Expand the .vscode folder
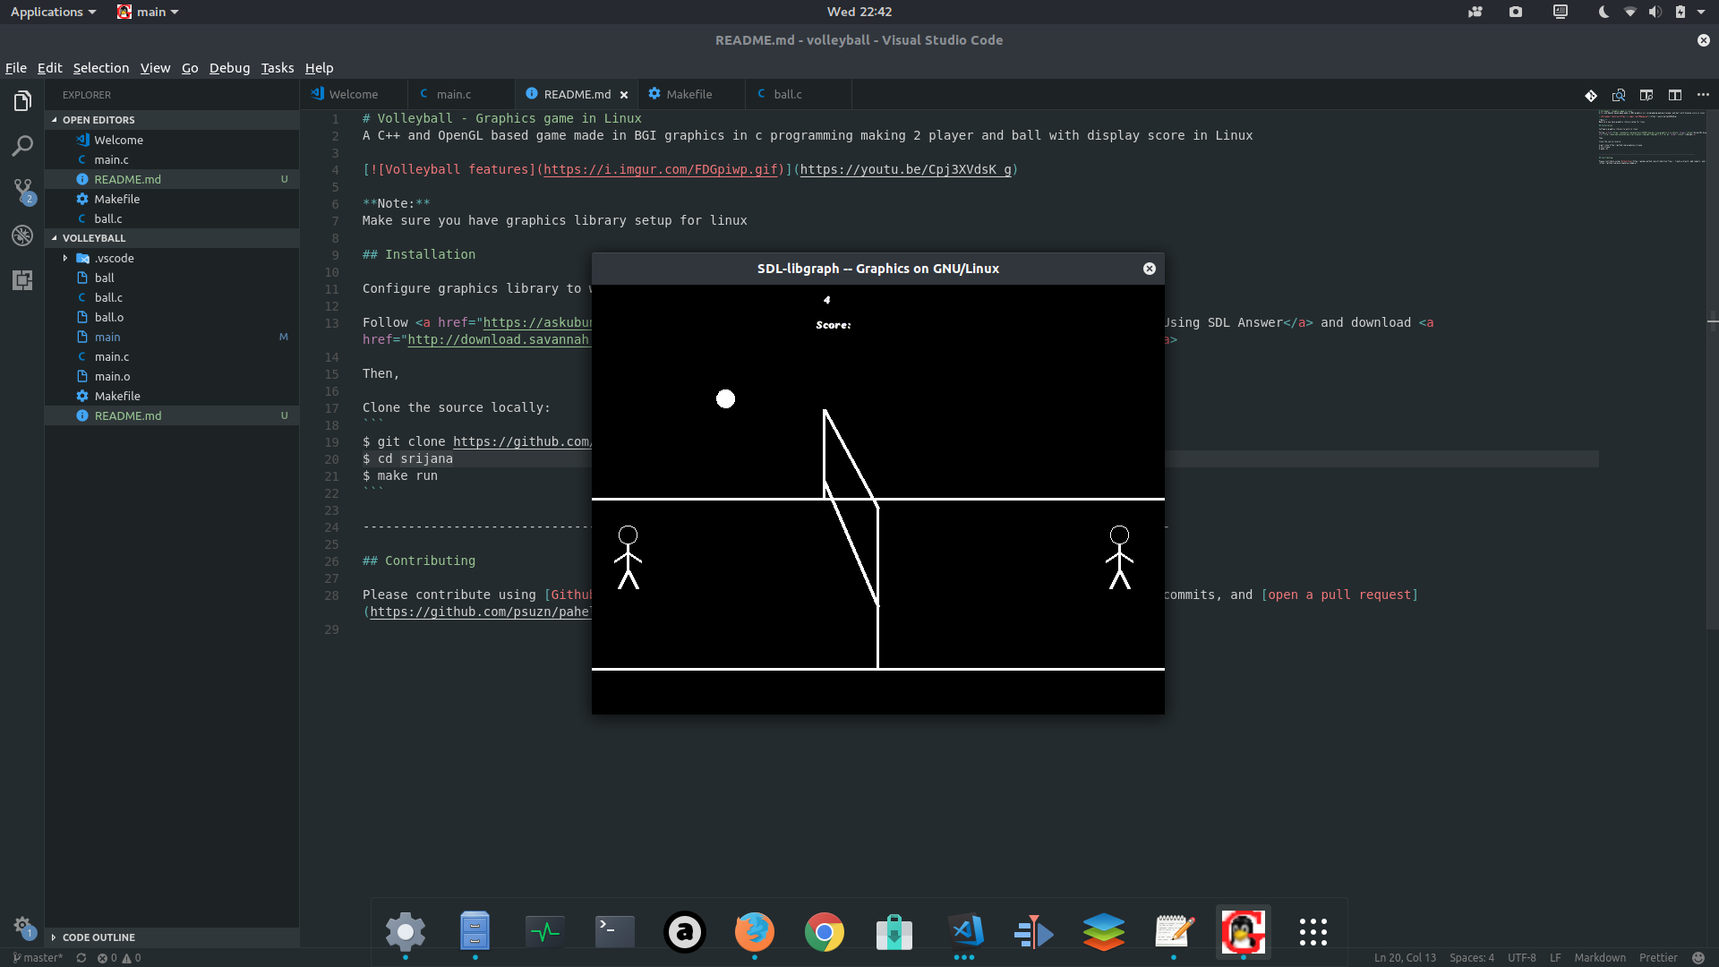The width and height of the screenshot is (1719, 967). [172, 258]
